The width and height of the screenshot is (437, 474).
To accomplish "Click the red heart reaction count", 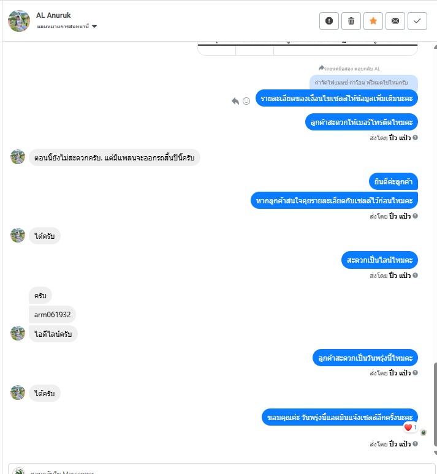I will (411, 427).
